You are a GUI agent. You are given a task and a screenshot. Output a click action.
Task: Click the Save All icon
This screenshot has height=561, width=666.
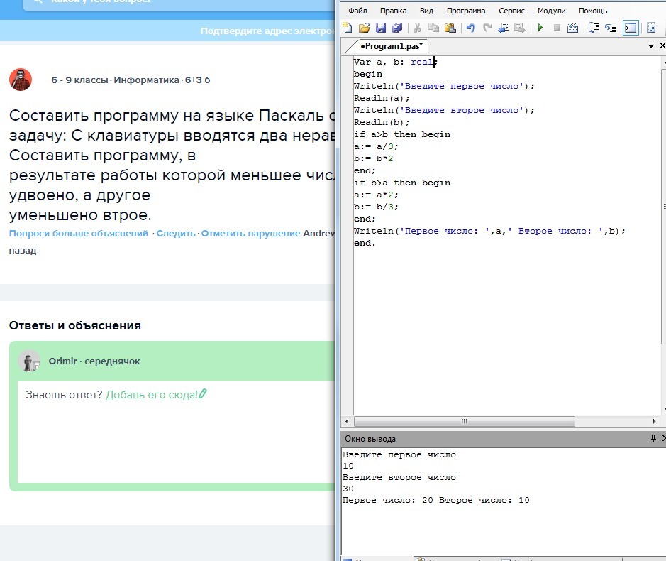(396, 28)
